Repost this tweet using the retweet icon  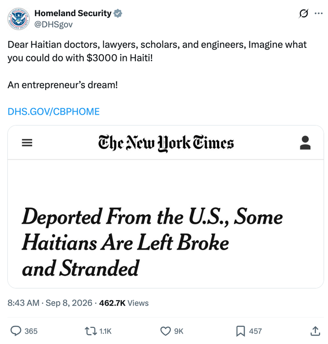(x=91, y=331)
